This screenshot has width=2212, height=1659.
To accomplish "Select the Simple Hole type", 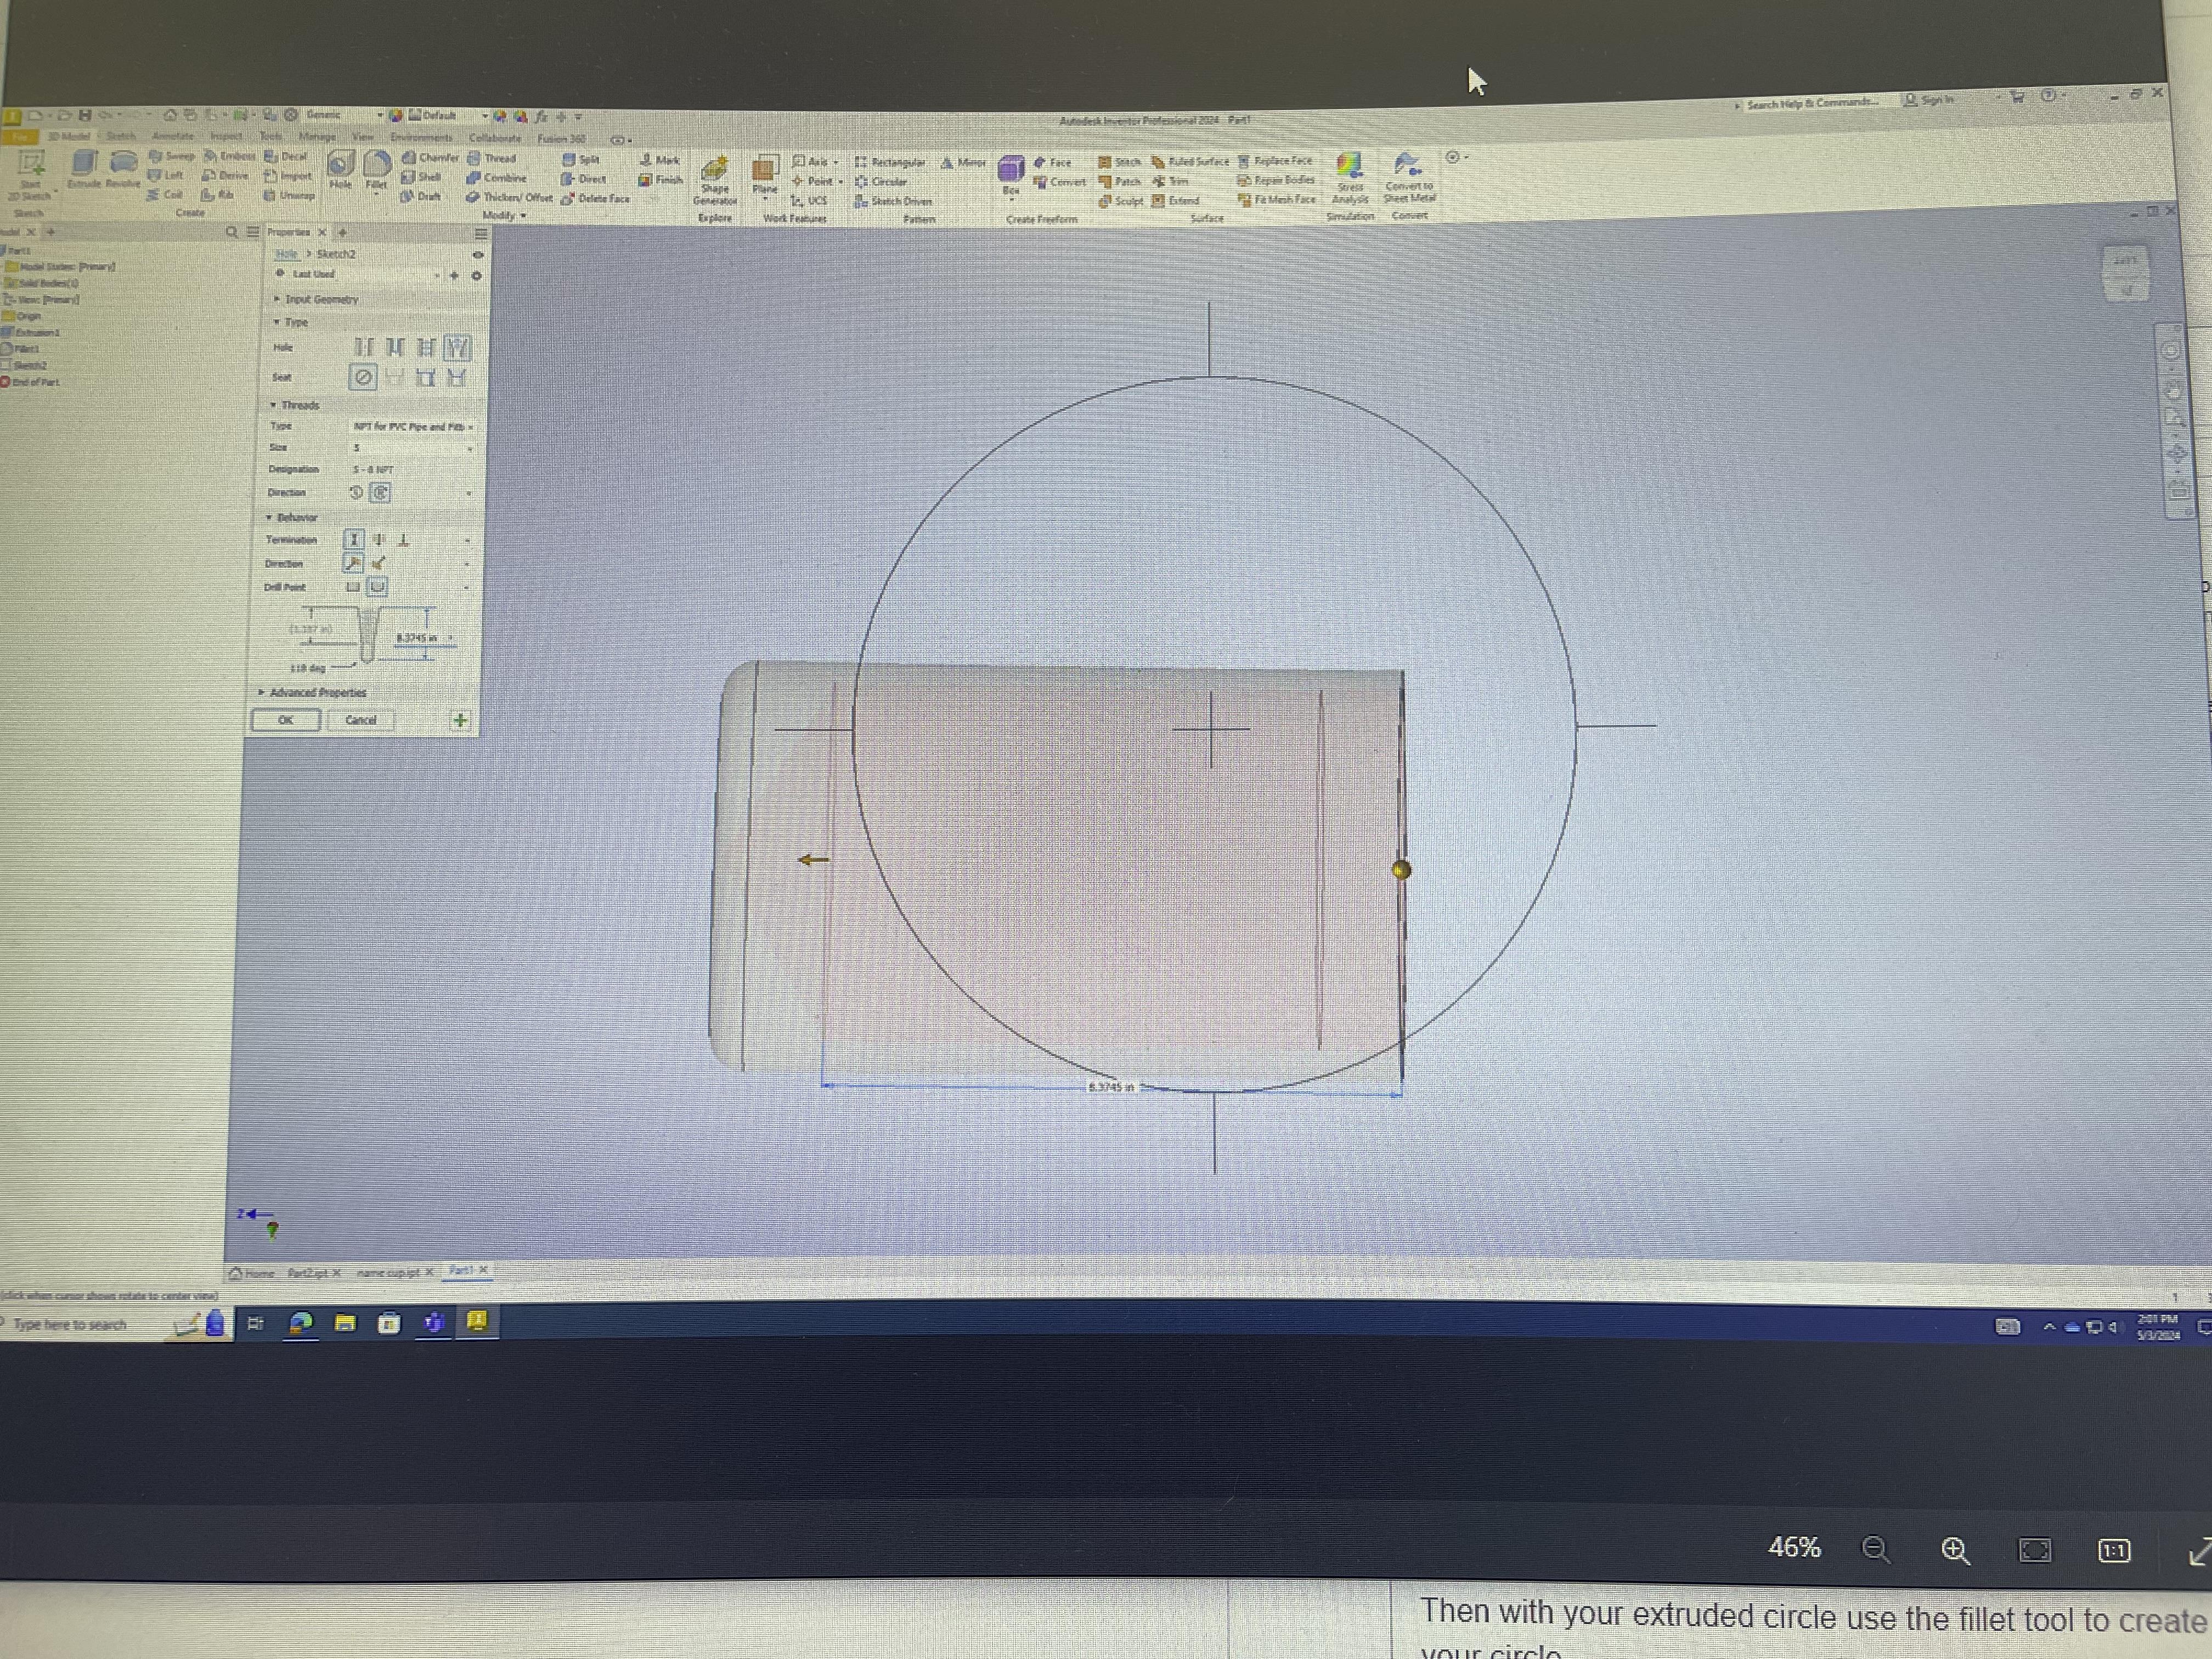I will 363,347.
